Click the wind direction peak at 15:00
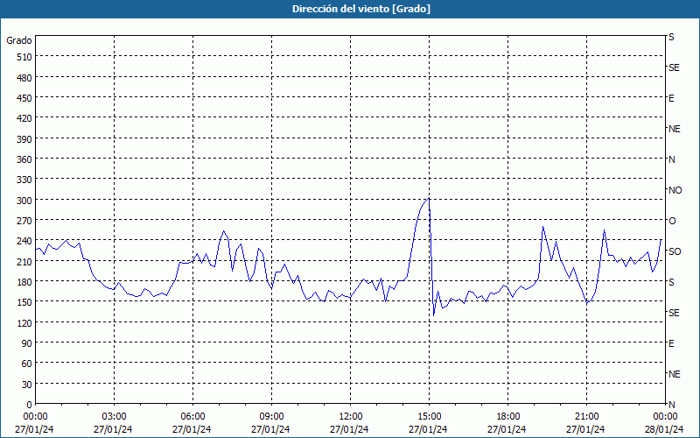This screenshot has width=700, height=438. tap(429, 198)
